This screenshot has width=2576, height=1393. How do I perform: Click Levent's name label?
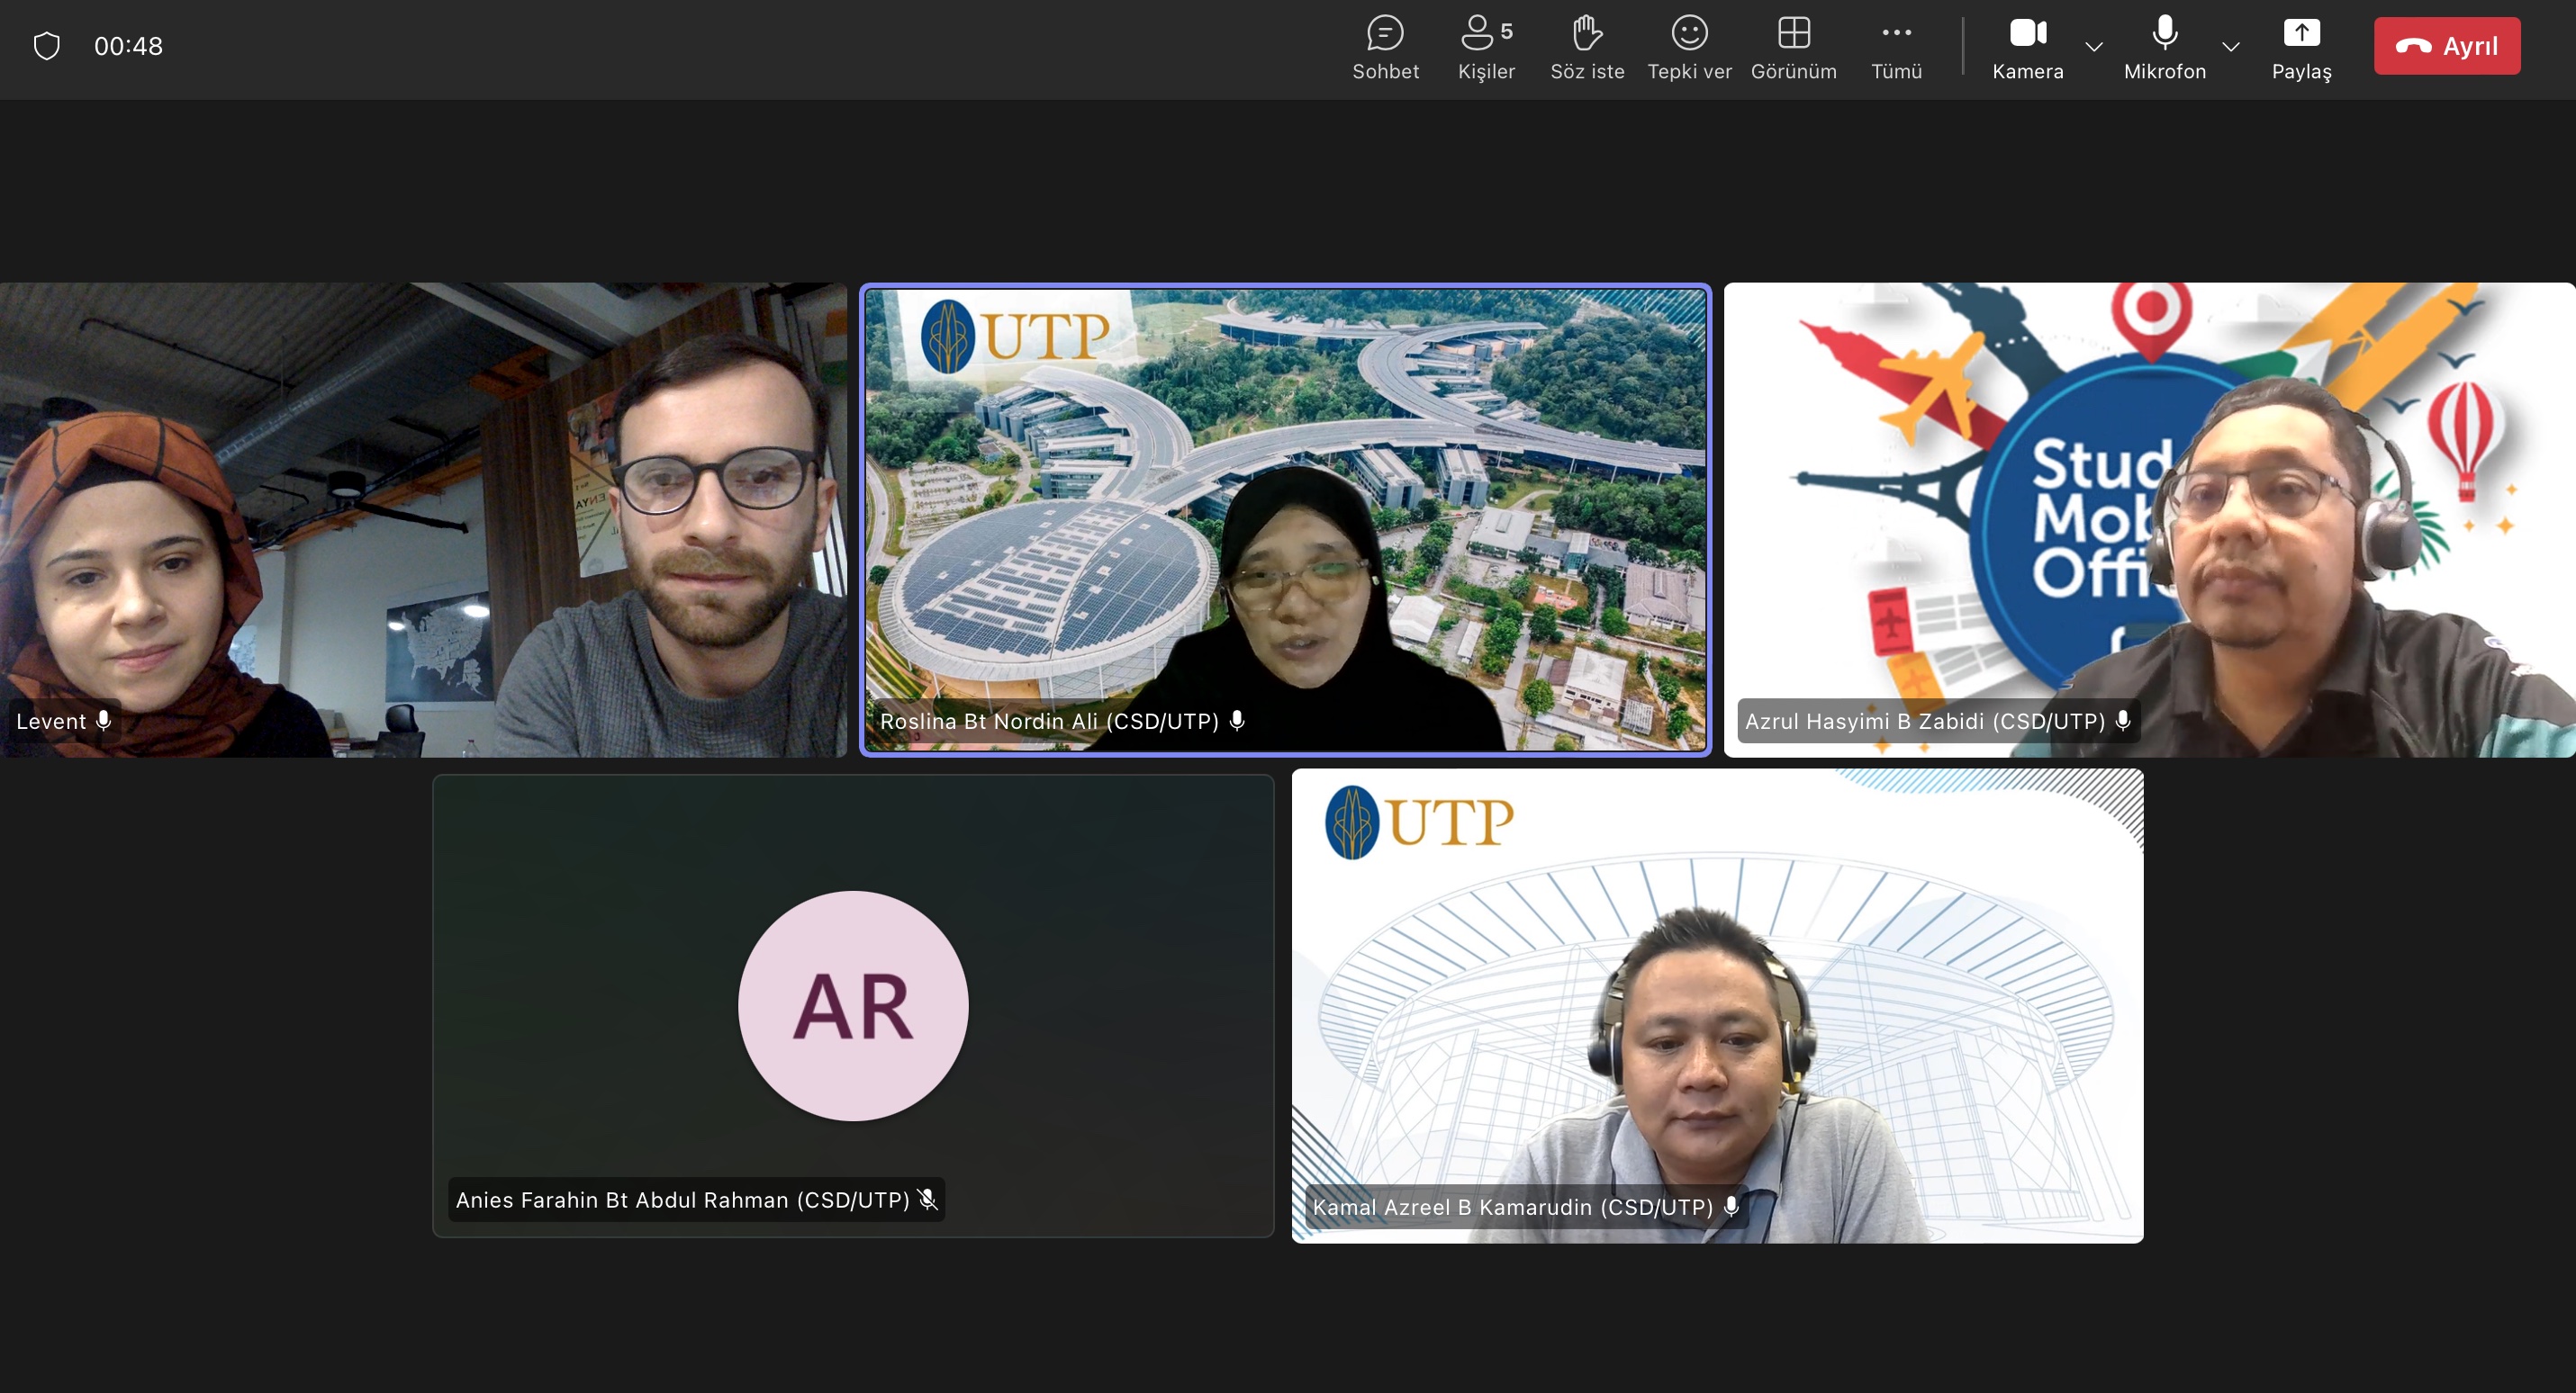(x=51, y=721)
